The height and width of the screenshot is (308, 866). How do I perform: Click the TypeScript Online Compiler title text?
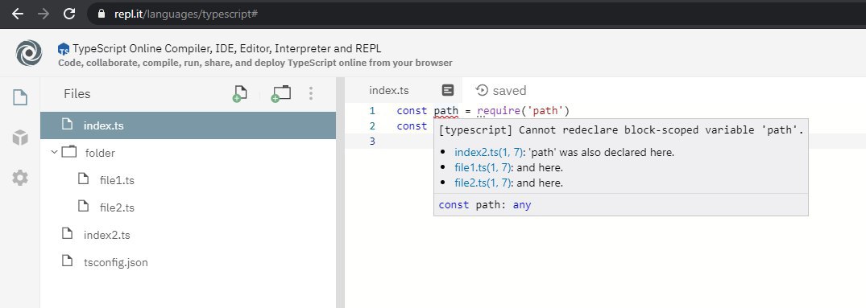[227, 48]
